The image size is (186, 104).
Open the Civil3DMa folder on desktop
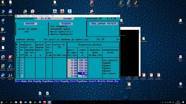tap(55, 3)
